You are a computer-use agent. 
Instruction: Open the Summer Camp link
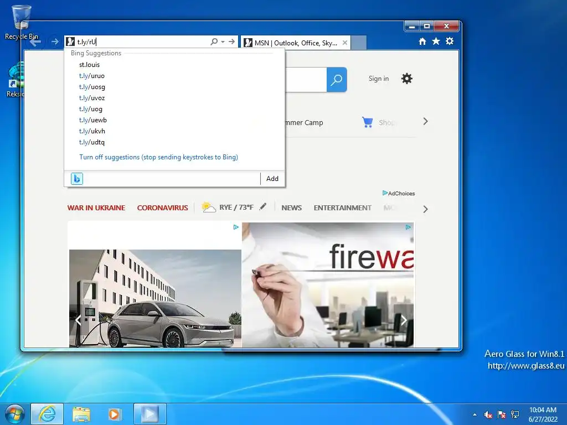(304, 122)
